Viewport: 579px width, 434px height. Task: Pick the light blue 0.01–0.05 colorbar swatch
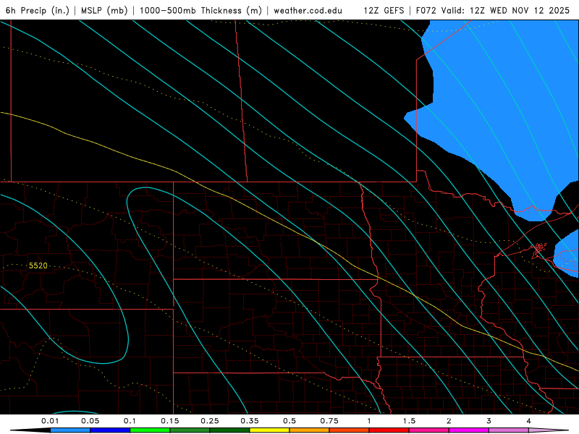coord(70,430)
